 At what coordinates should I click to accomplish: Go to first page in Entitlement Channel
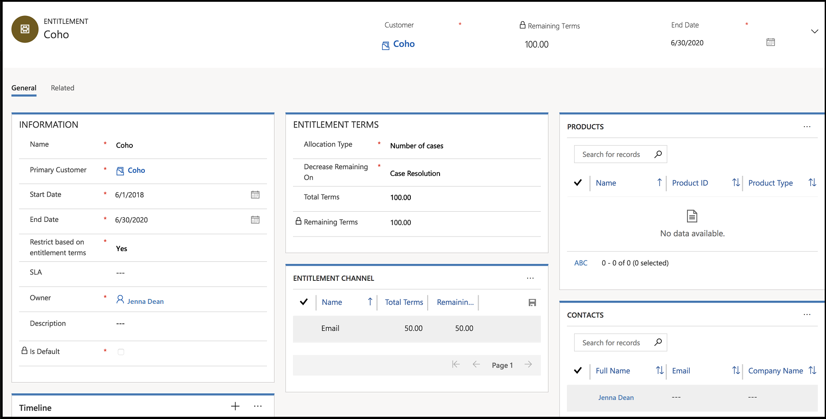pos(456,365)
